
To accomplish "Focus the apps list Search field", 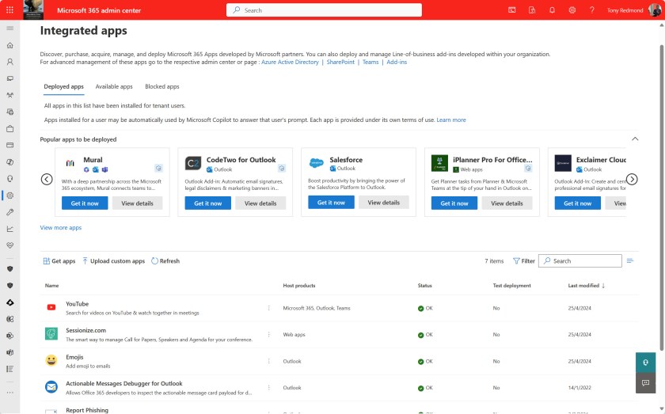I will coord(580,261).
